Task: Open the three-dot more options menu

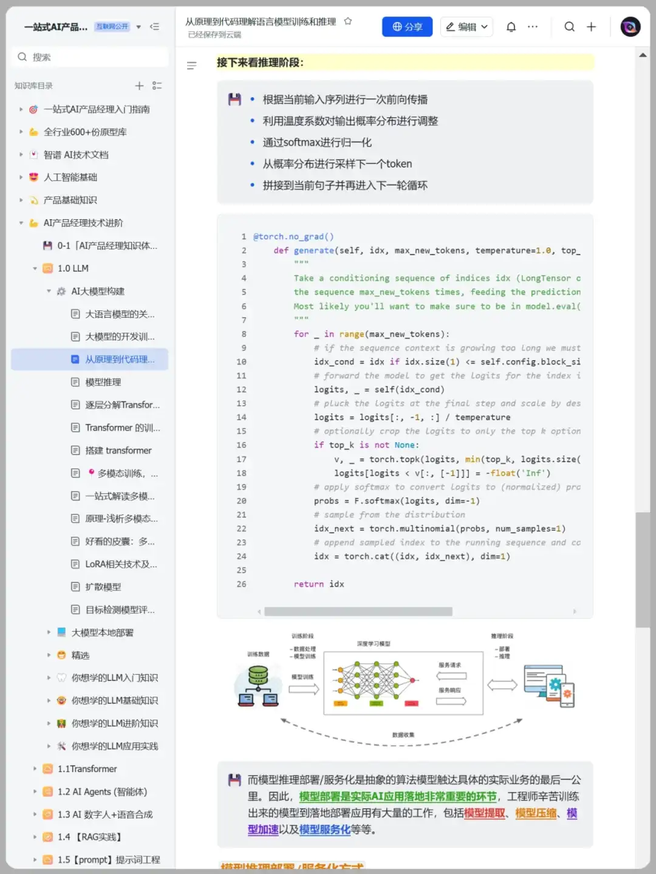Action: pyautogui.click(x=533, y=27)
